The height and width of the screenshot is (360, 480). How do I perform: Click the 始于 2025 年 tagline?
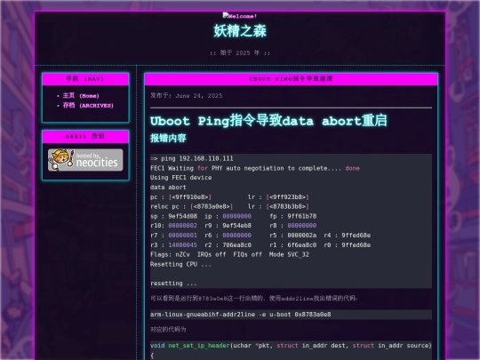click(240, 52)
